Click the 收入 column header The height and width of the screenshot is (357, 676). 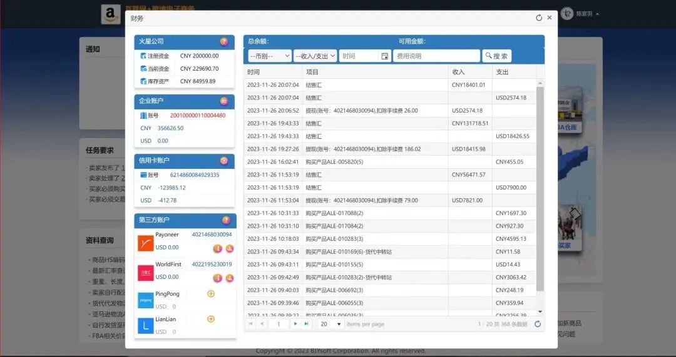click(x=469, y=72)
